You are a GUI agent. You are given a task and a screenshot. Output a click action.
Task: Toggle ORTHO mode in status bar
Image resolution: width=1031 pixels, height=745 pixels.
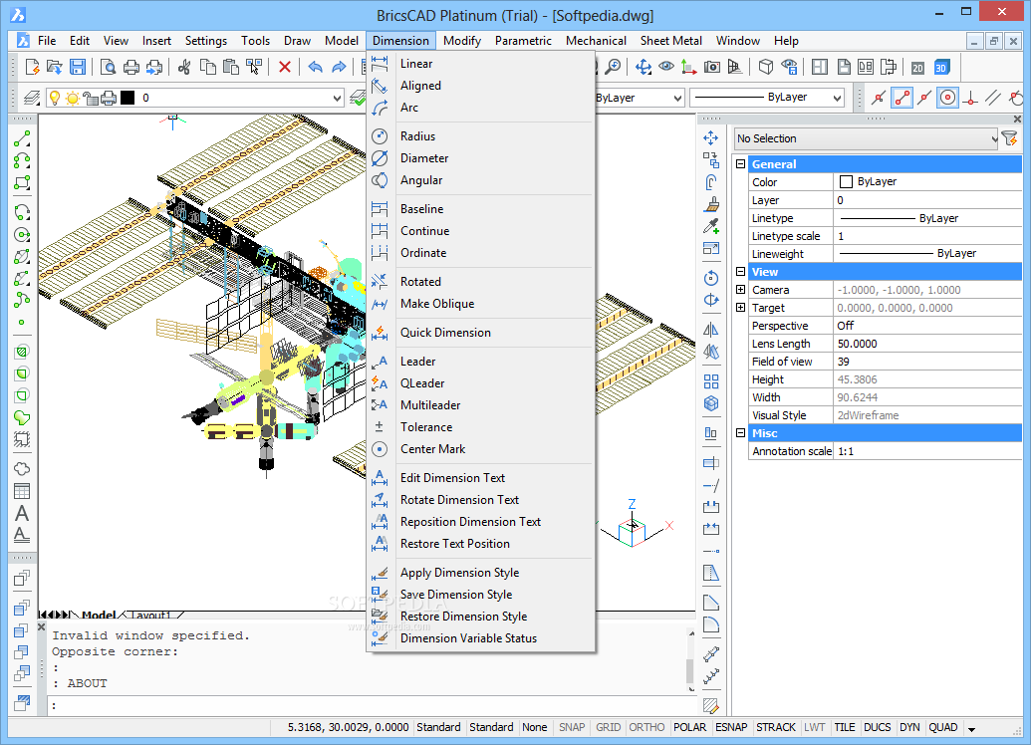click(646, 727)
